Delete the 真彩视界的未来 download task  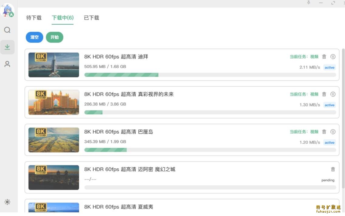[x=324, y=94]
